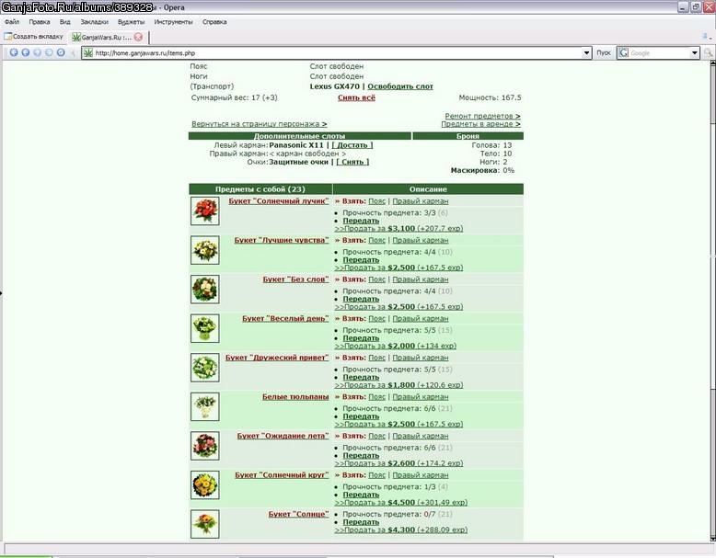Click Пояс link in Солнечный лучик row
This screenshot has width=716, height=558.
(376, 201)
